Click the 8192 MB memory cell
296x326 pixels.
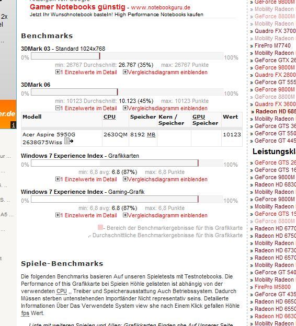click(x=143, y=135)
